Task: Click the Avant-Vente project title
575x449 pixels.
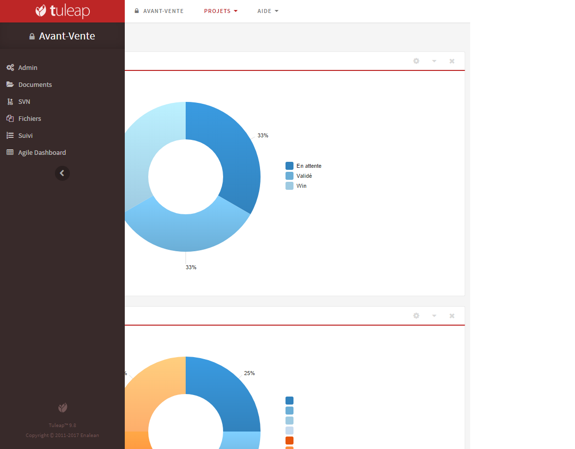Action: pos(67,36)
